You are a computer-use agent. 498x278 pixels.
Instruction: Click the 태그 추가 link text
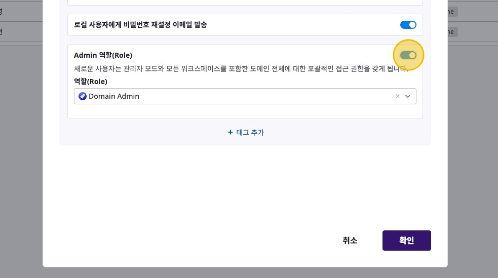[250, 133]
